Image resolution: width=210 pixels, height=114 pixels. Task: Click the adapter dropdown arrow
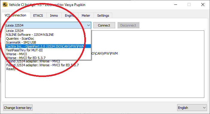88,25
